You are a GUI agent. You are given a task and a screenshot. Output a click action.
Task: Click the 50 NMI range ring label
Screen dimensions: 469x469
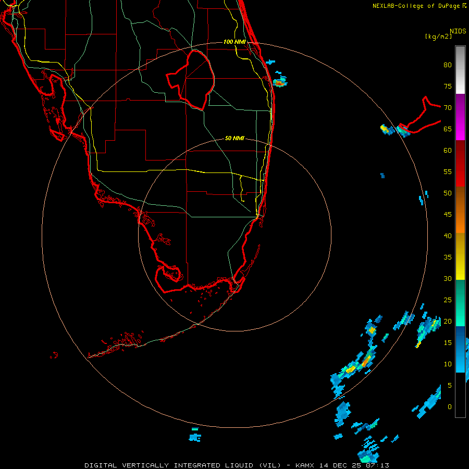coord(234,138)
